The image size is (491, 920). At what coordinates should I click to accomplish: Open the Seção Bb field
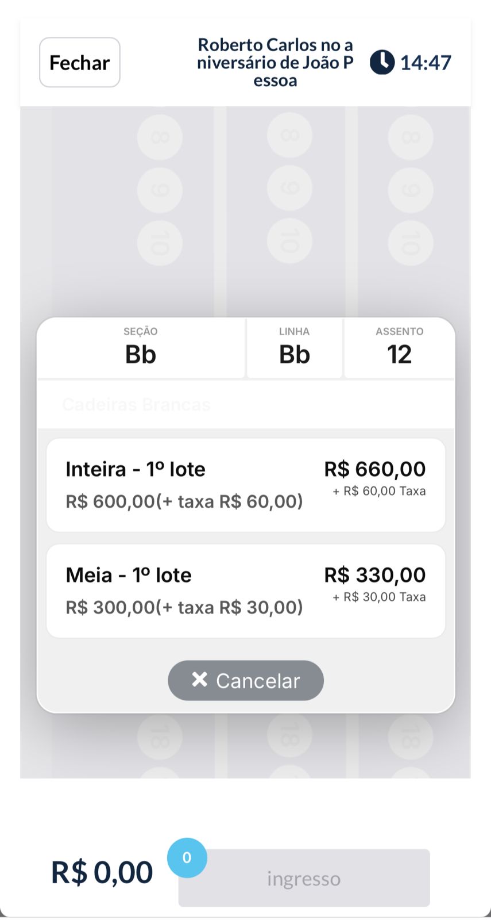(141, 348)
